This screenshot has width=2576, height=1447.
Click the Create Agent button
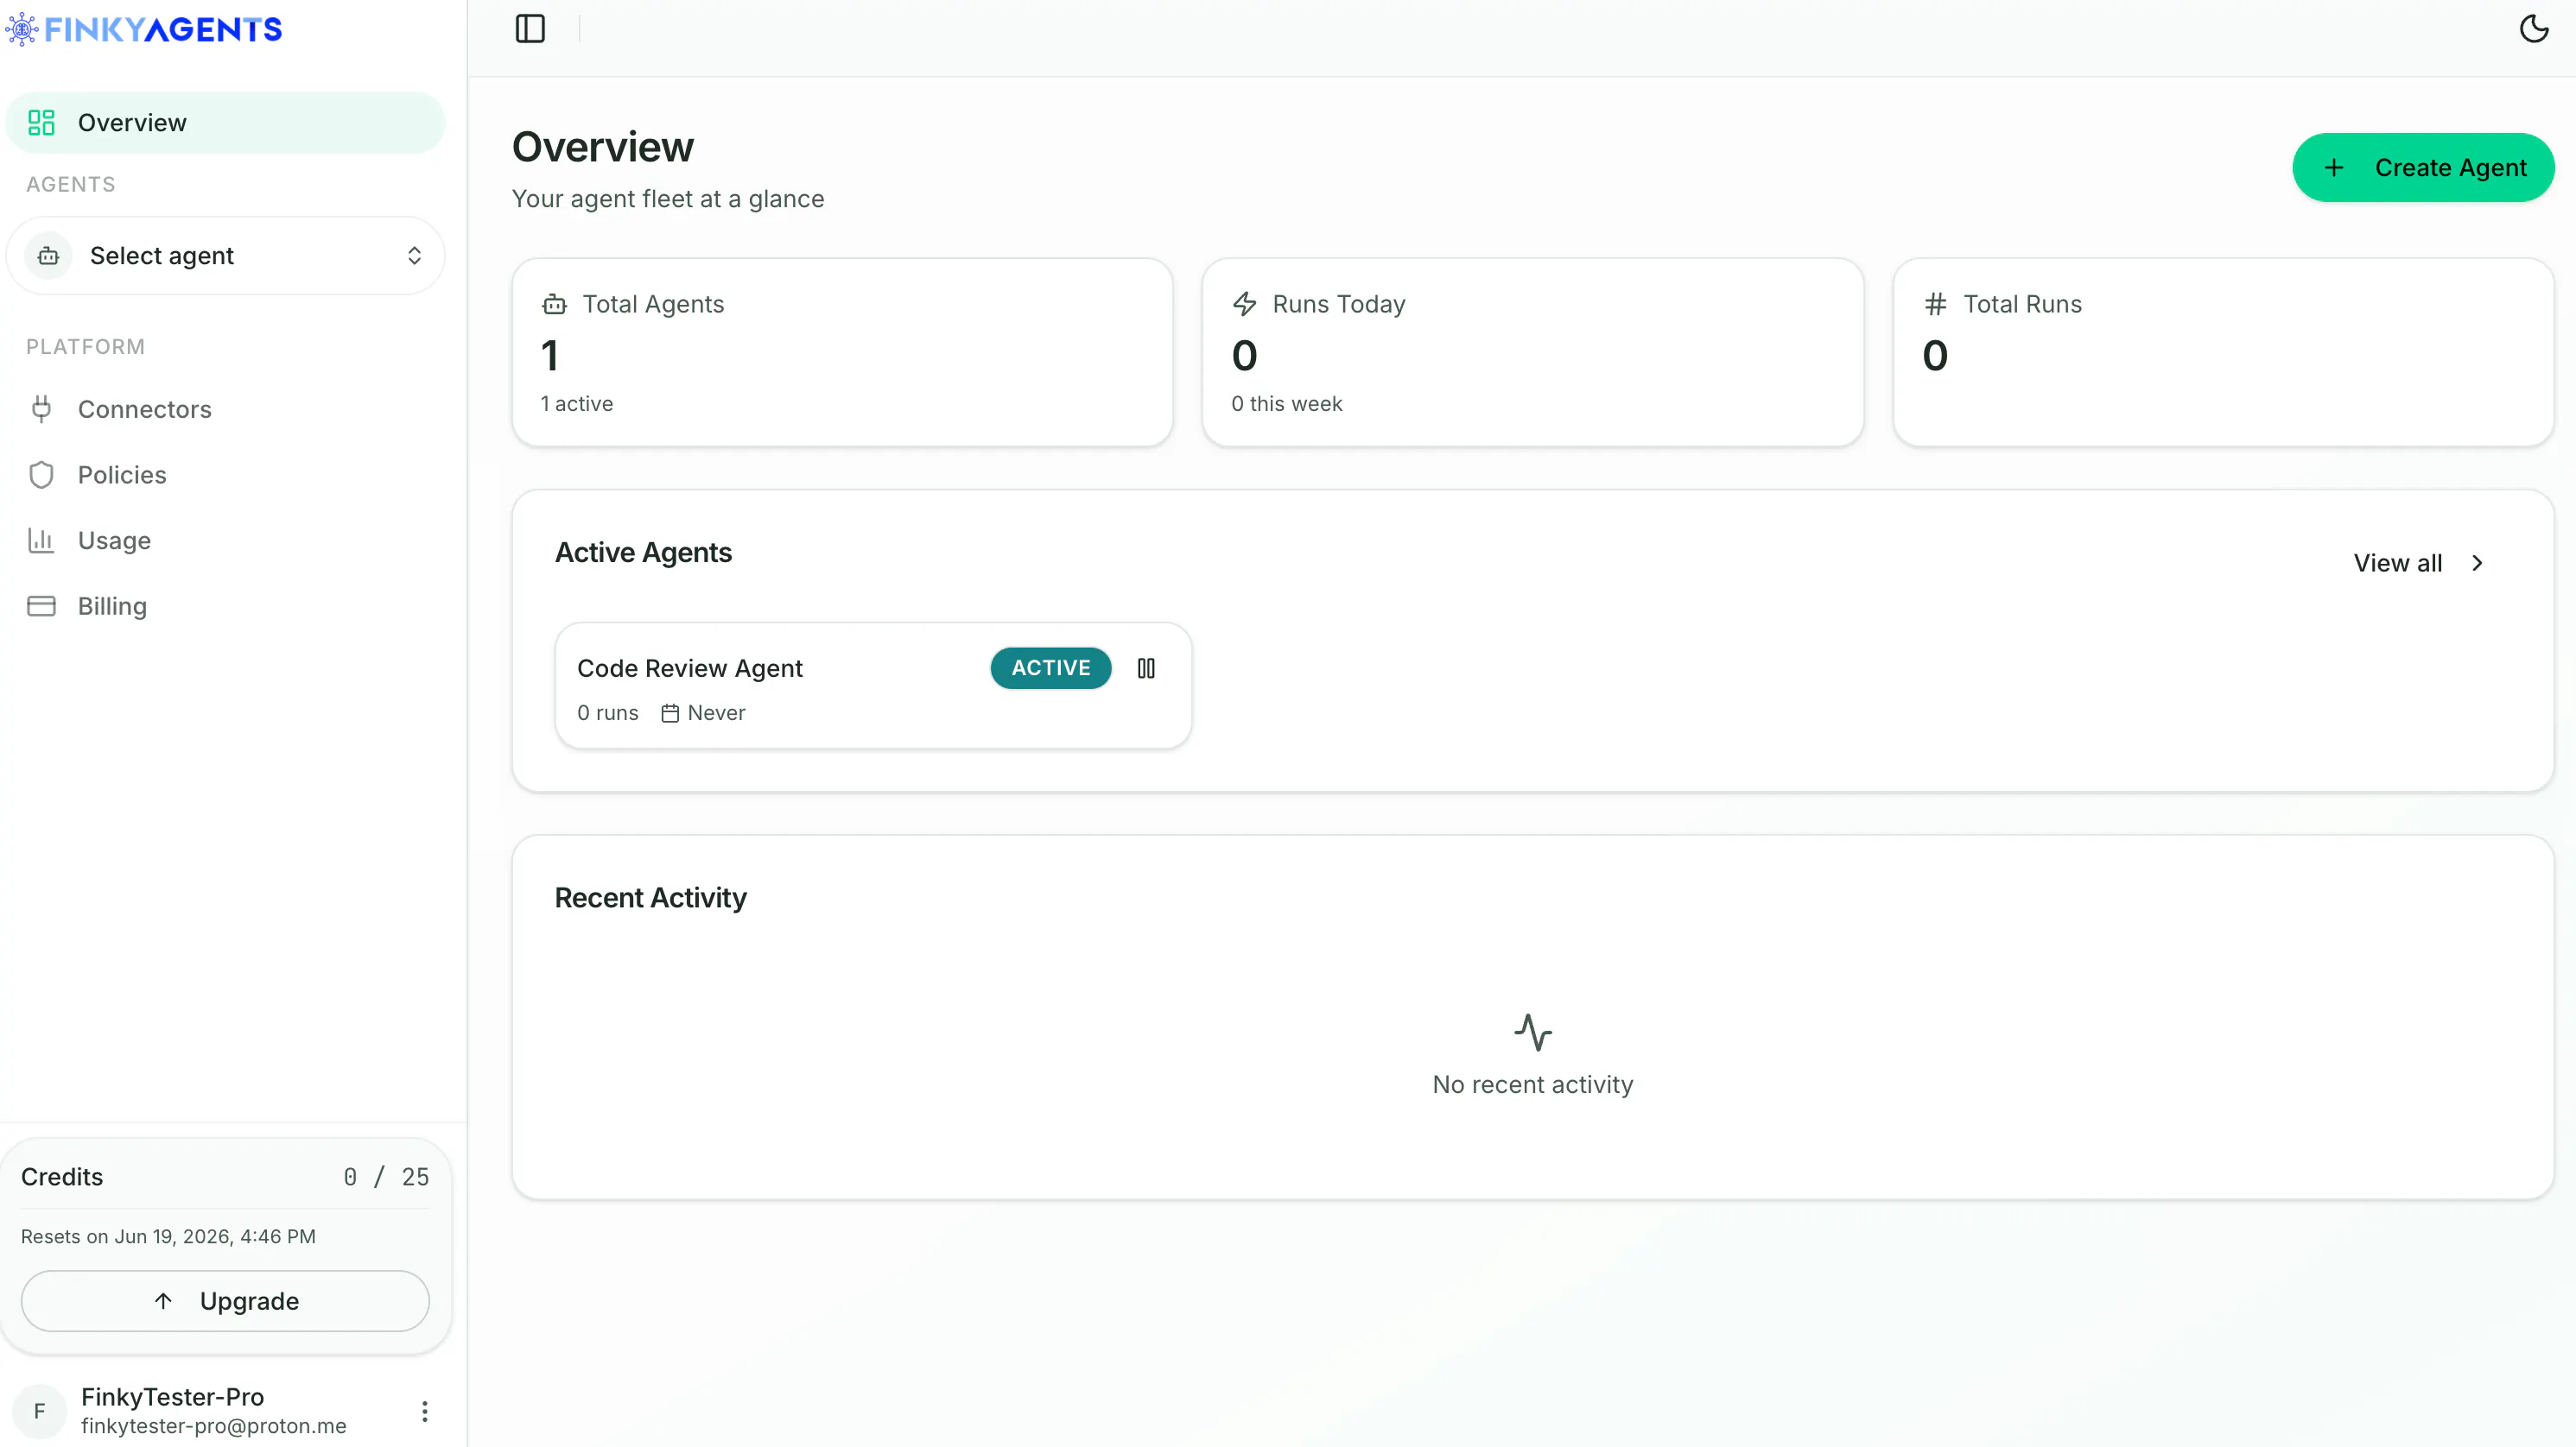[x=2423, y=167]
